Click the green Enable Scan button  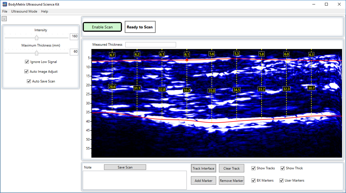(102, 27)
